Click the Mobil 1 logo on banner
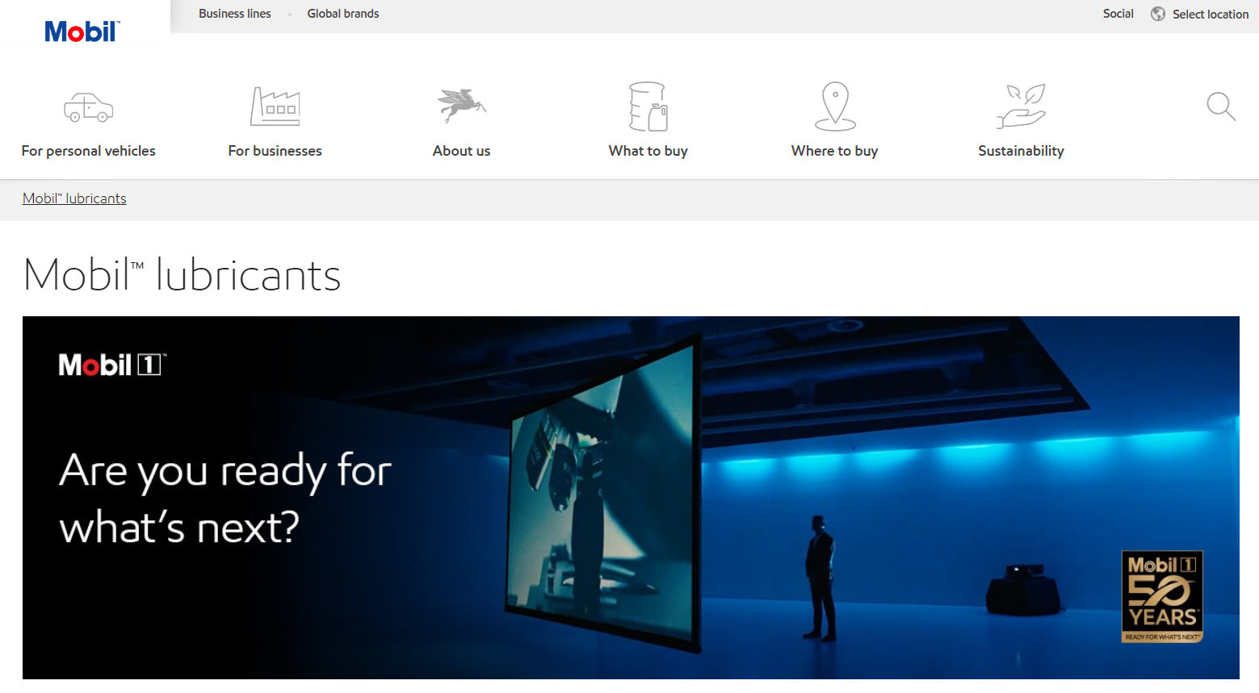Viewport: 1259px width, 693px height. (x=112, y=365)
